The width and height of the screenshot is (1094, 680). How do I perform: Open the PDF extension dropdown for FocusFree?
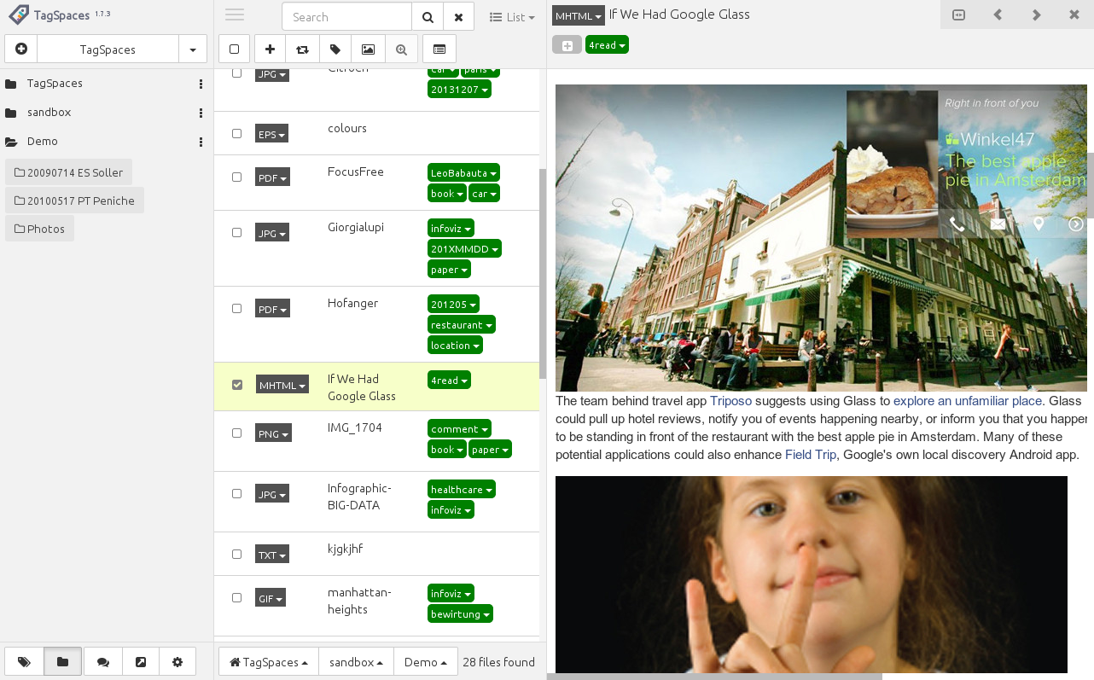(x=272, y=178)
